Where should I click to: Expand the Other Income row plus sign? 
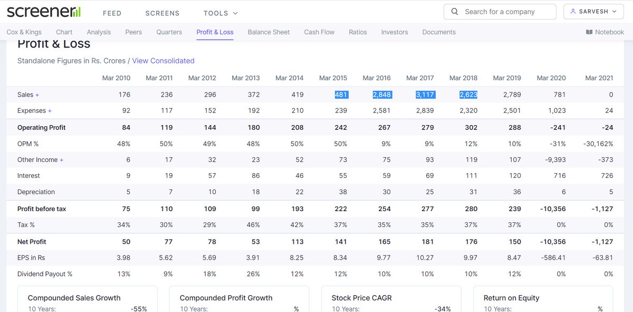pos(62,160)
